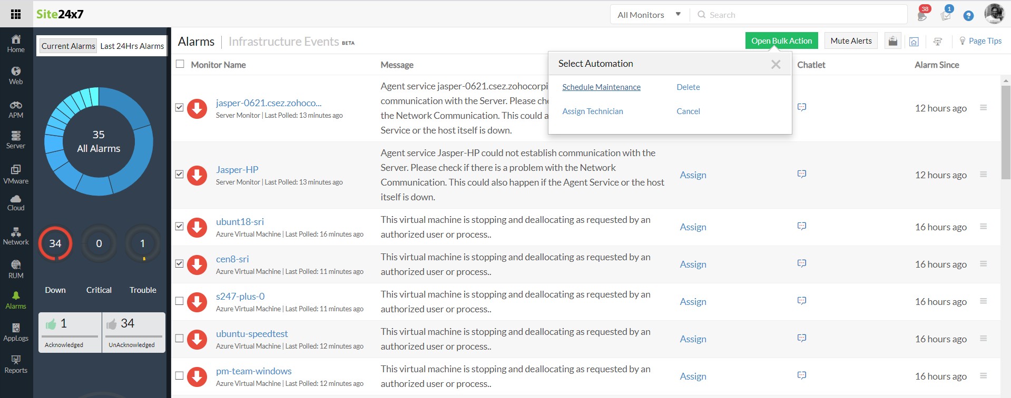
Task: Open the chatlet icon for pm-team-windows
Action: click(x=802, y=375)
